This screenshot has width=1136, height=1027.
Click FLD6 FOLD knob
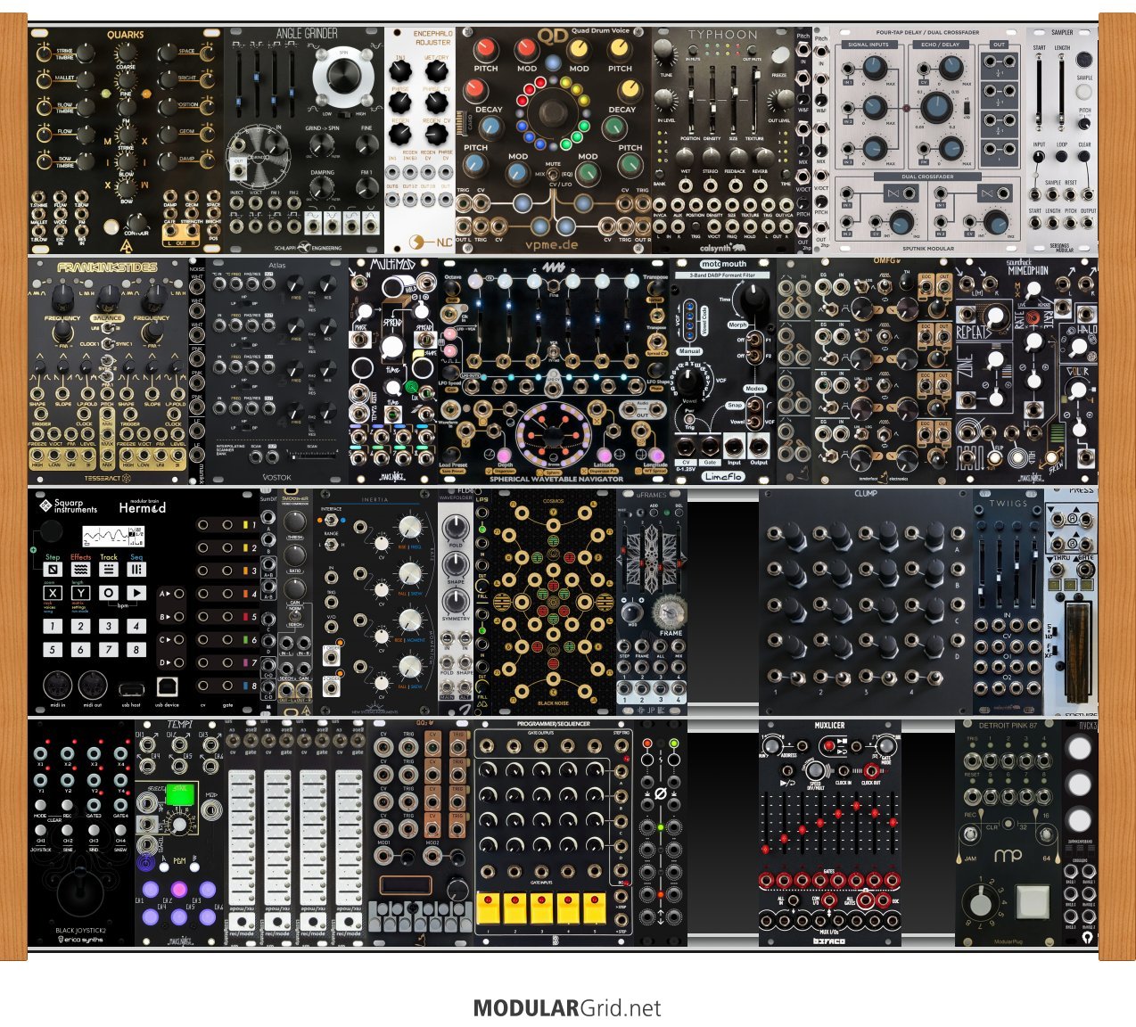(456, 529)
